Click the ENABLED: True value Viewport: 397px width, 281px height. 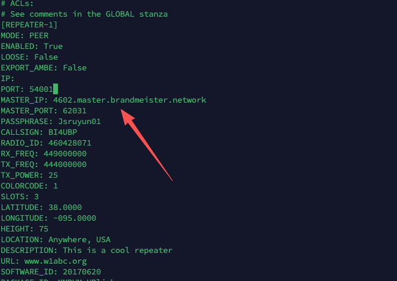[x=53, y=46]
